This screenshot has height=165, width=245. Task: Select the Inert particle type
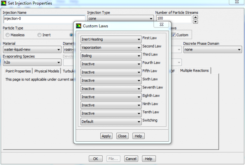click(x=39, y=35)
